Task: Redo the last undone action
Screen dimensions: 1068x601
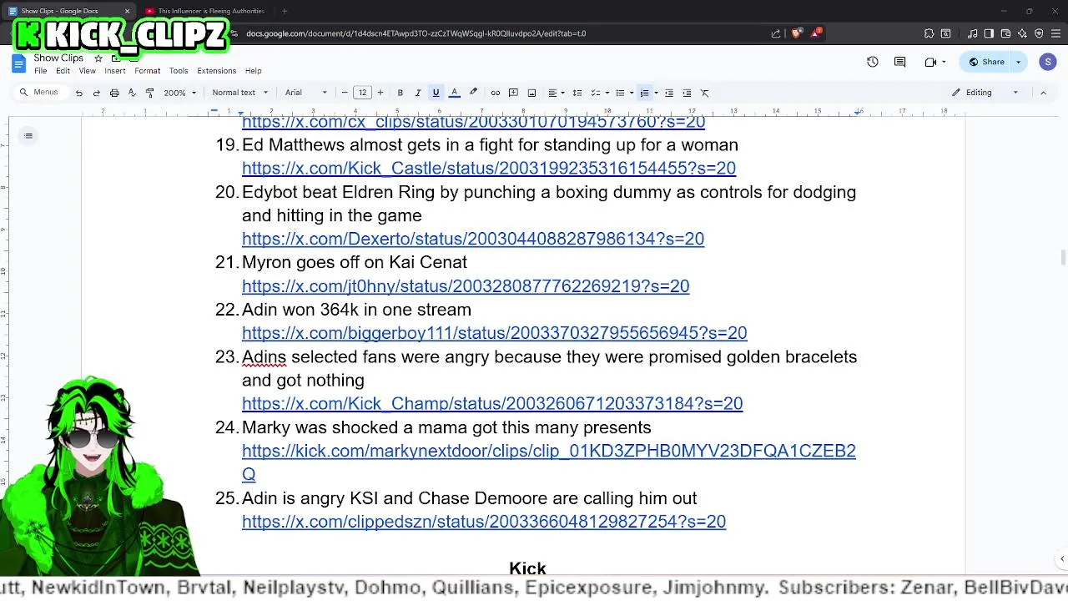Action: click(97, 93)
